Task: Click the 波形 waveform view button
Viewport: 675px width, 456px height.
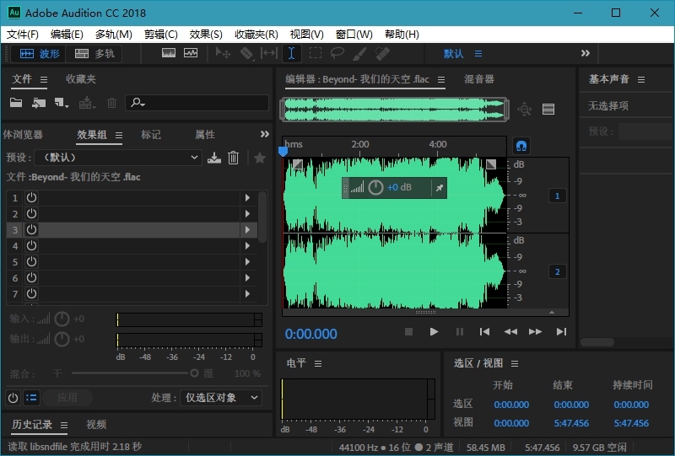Action: [40, 53]
